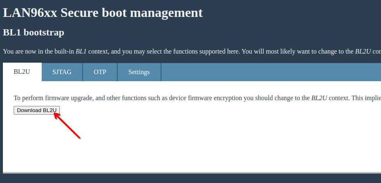The height and width of the screenshot is (183, 381).
Task: Click italic BL2U ending the intro line
Action: coord(364,52)
